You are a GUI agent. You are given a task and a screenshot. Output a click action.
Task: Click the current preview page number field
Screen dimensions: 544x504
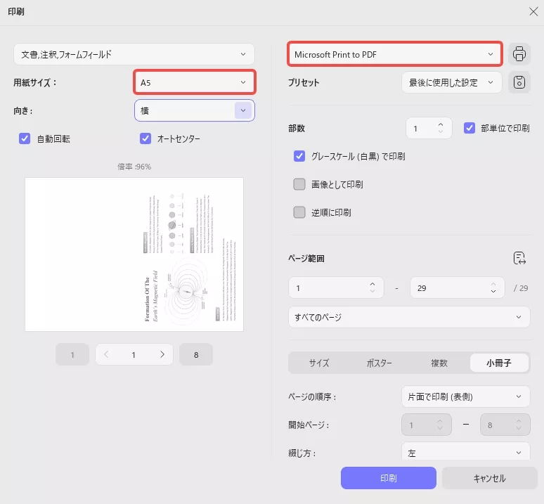pyautogui.click(x=134, y=354)
